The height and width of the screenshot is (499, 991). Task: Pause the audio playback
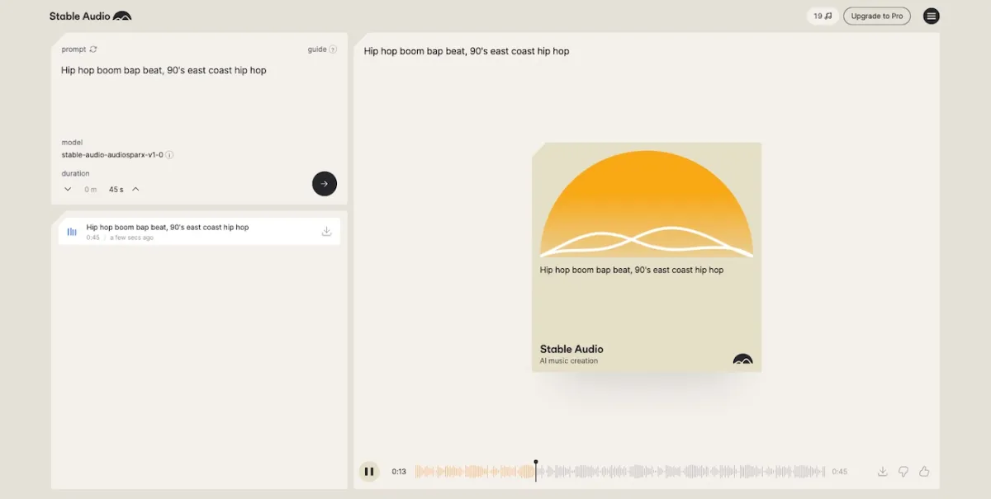pos(369,472)
